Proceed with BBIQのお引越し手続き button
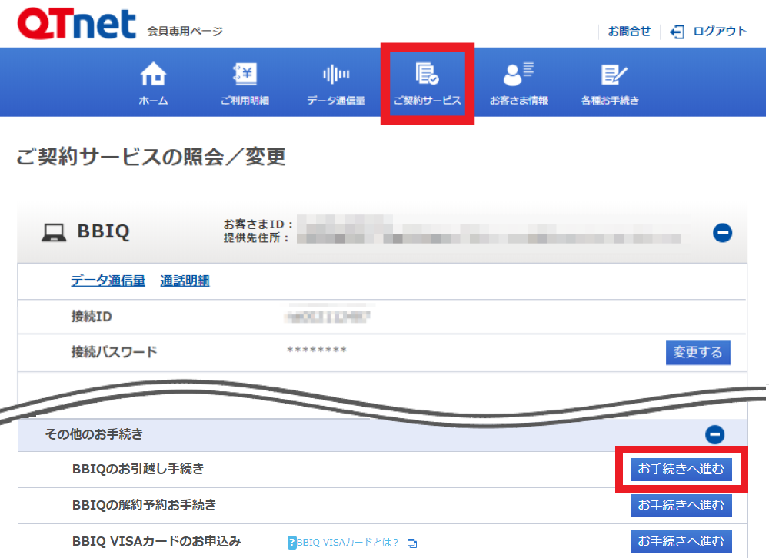The width and height of the screenshot is (769, 558). tap(681, 469)
